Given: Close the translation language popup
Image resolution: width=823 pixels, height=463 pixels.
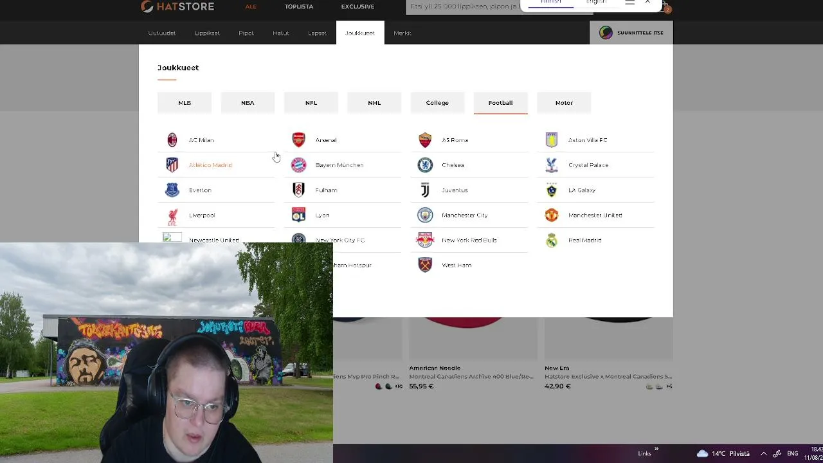Looking at the screenshot, I should click(x=647, y=3).
